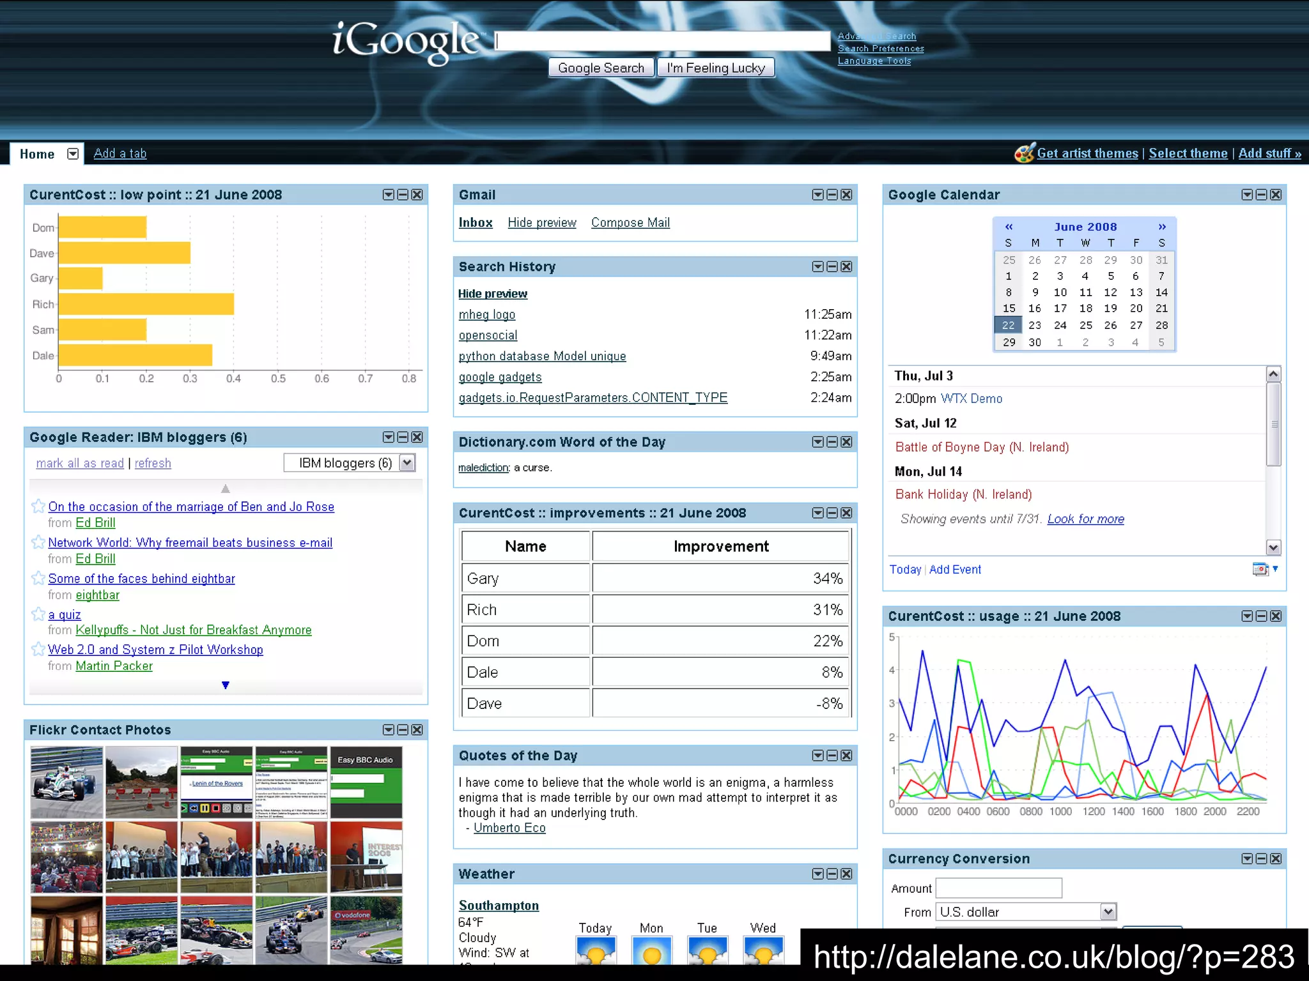The height and width of the screenshot is (981, 1309).
Task: Open the Google Reader gadget menu arrow
Action: click(x=388, y=437)
